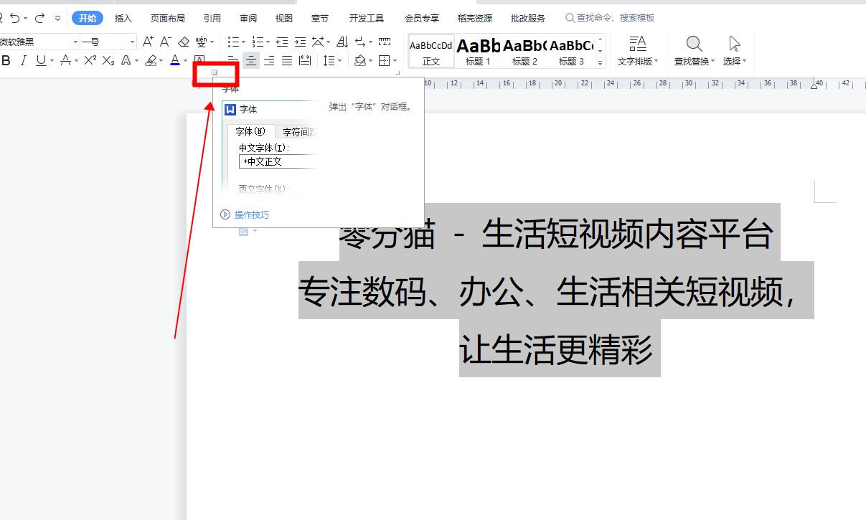Clear formatting with the eraser icon
This screenshot has height=520, width=866.
pyautogui.click(x=184, y=42)
